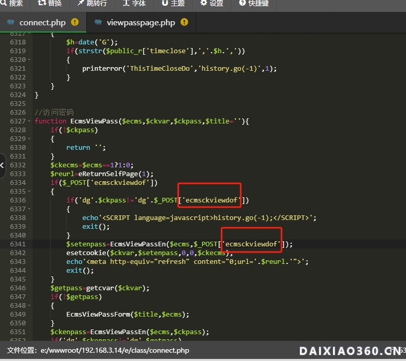Open the settings (设置) gear
Viewport: 406px width, 361px height.
pyautogui.click(x=211, y=4)
